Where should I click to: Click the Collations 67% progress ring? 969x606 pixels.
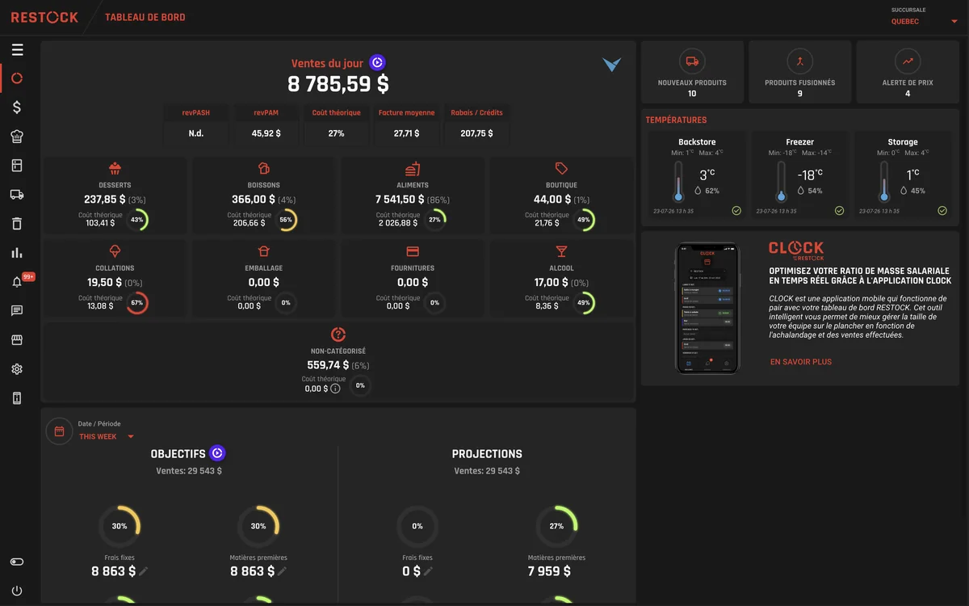pyautogui.click(x=137, y=303)
